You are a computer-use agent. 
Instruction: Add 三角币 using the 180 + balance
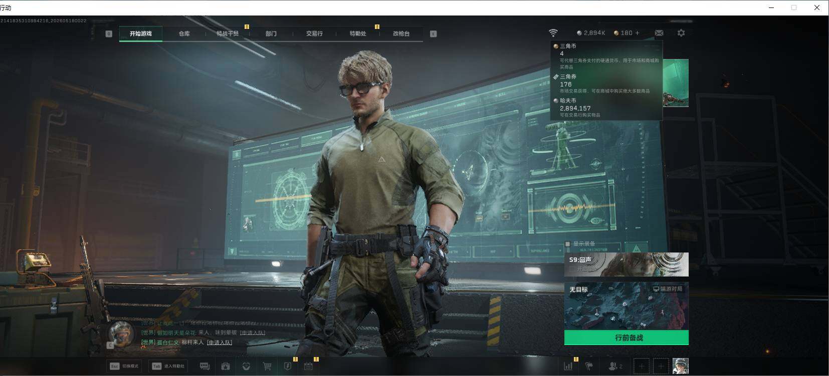pyautogui.click(x=627, y=33)
